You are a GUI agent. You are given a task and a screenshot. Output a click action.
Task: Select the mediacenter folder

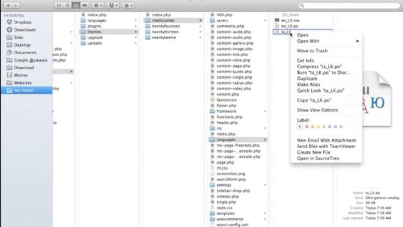[x=174, y=21]
